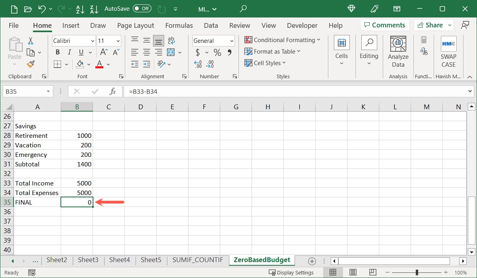Screen dimensions: 477x278
Task: Toggle the AutoSave switch
Action: click(142, 9)
